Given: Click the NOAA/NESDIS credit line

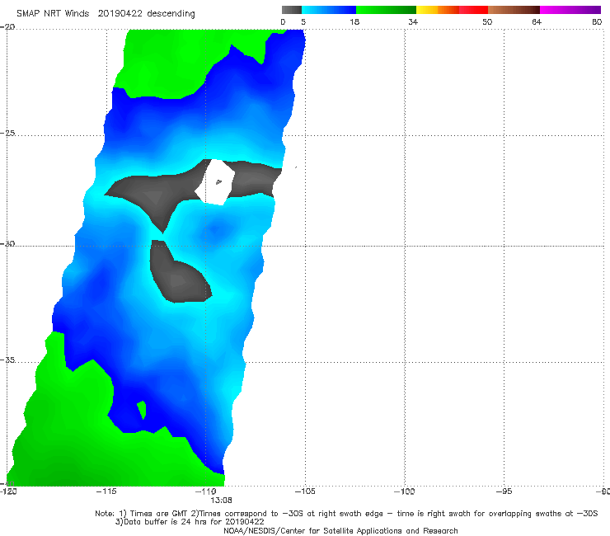Looking at the screenshot, I should [x=340, y=530].
